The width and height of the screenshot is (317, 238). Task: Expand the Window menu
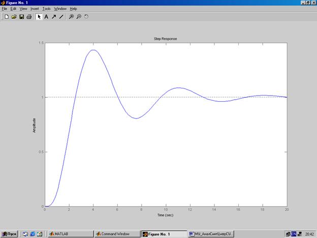(x=60, y=9)
